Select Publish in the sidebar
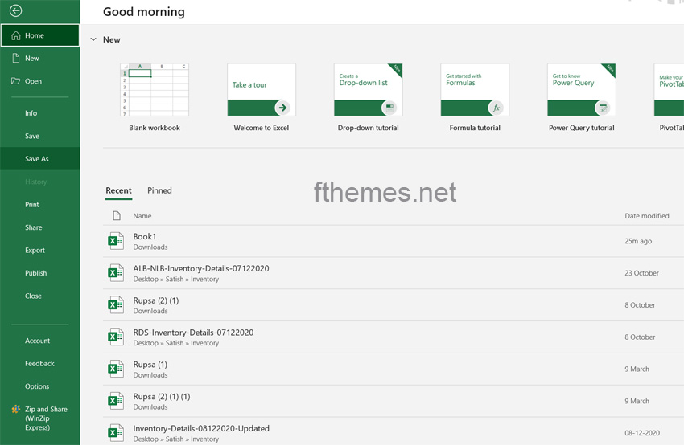This screenshot has height=445, width=684. coord(39,273)
